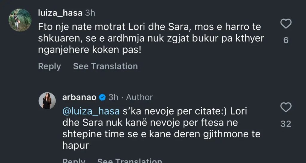The image size is (306, 163).
Task: View the 6 likes on luiza_hasa's comment
Action: 286,40
